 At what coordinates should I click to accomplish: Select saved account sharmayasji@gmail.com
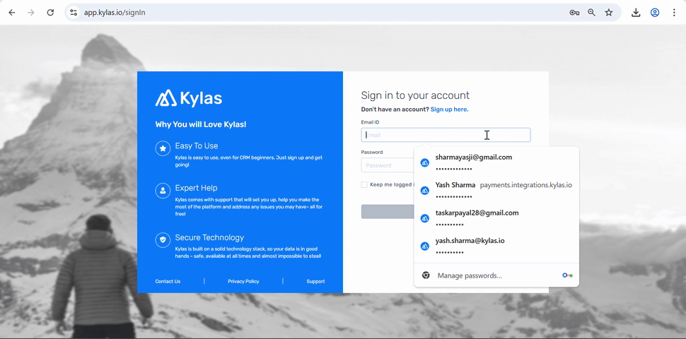tap(496, 162)
